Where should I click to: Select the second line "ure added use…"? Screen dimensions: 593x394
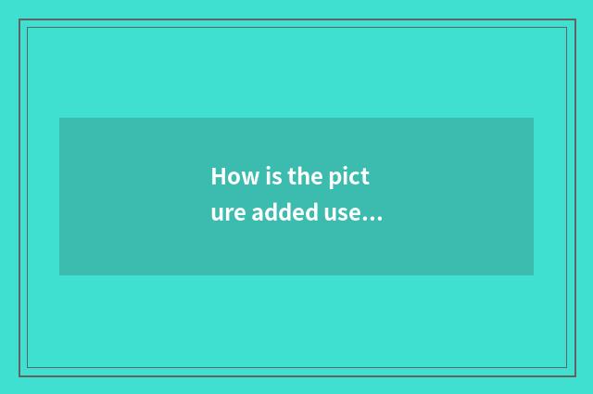tap(296, 212)
